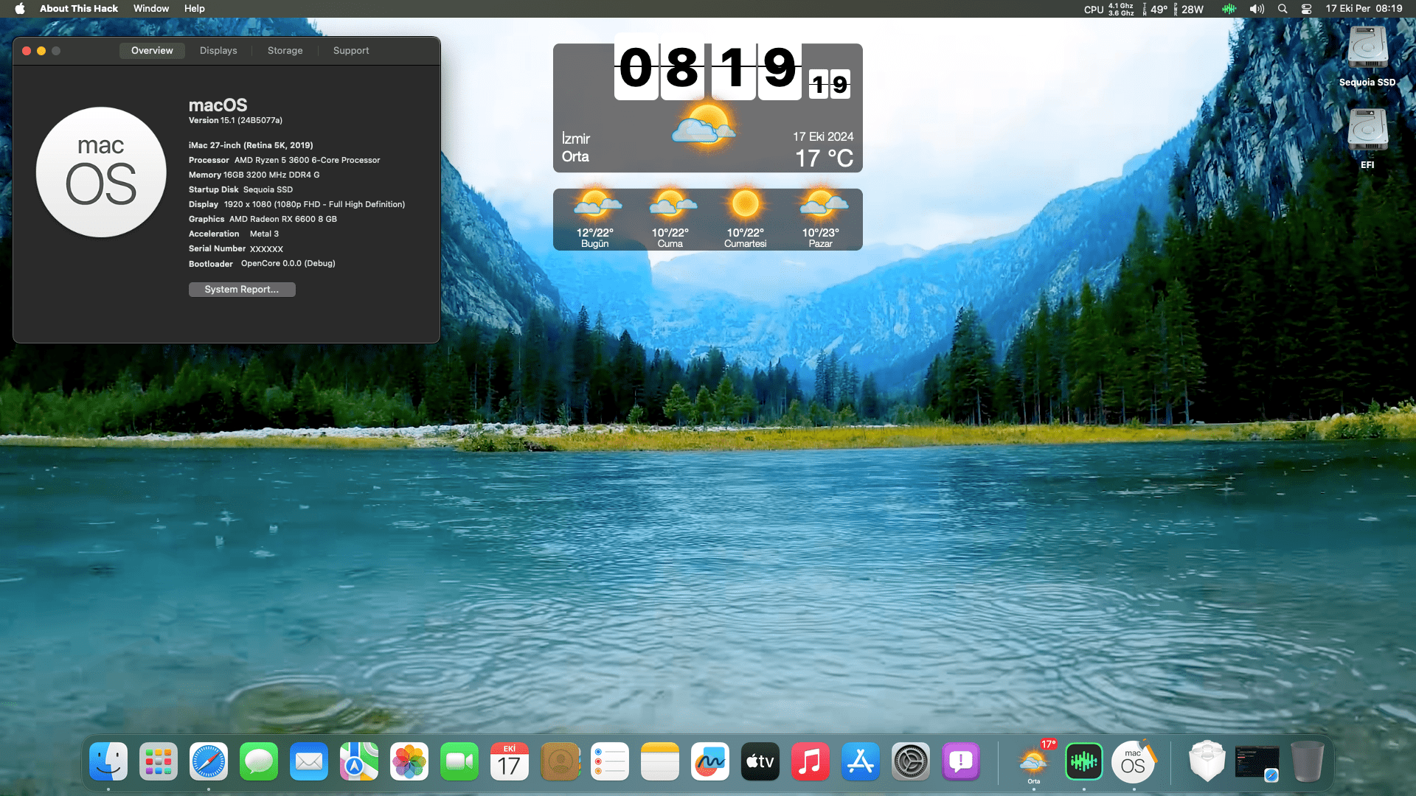Open the Apple menu
The height and width of the screenshot is (796, 1416).
(x=20, y=9)
